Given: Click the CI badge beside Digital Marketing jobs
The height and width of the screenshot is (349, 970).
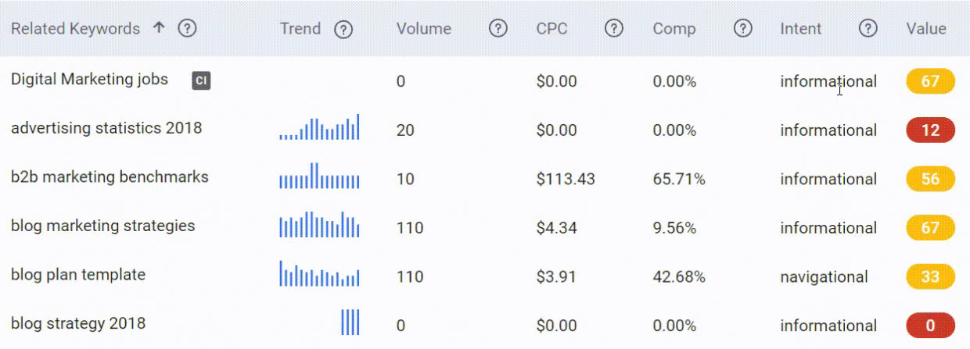Looking at the screenshot, I should (x=201, y=80).
